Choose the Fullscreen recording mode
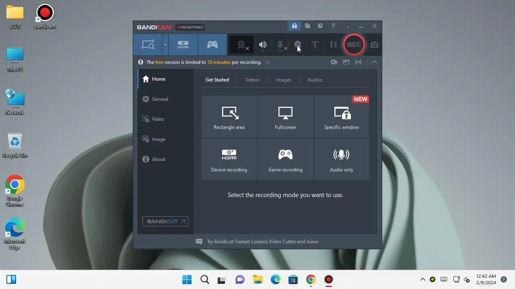Viewport: 515px width, 289px height. tap(285, 117)
